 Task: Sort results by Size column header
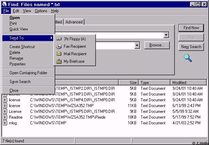(128, 82)
